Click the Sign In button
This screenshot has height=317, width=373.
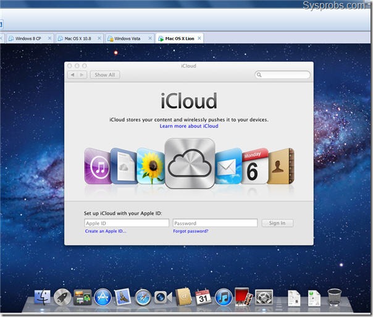[x=277, y=223]
